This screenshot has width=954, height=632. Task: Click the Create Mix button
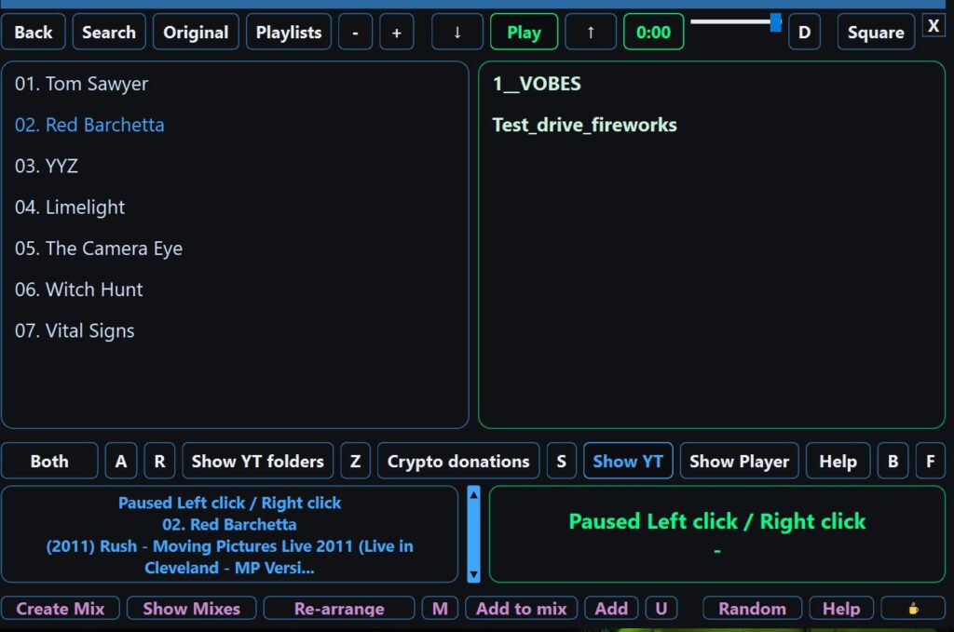coord(61,609)
